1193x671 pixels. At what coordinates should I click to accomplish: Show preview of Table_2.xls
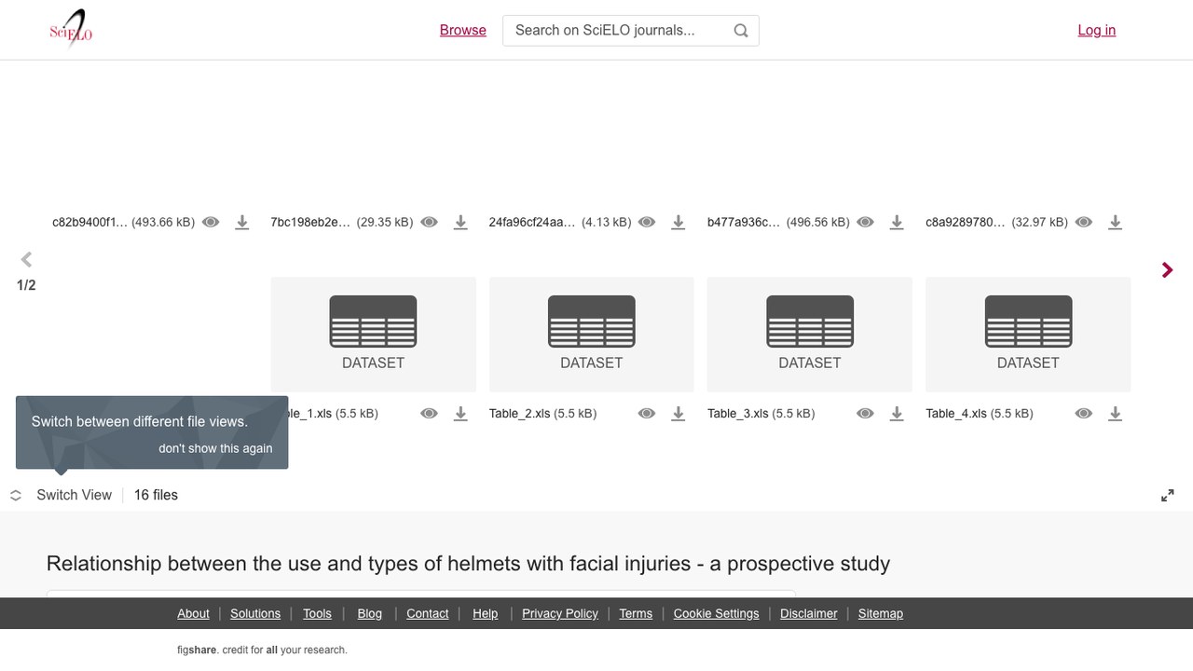tap(647, 414)
